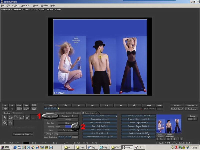Jump to previous keyframe marker
Image resolution: width=200 pixels, height=150 pixels.
coord(65,105)
